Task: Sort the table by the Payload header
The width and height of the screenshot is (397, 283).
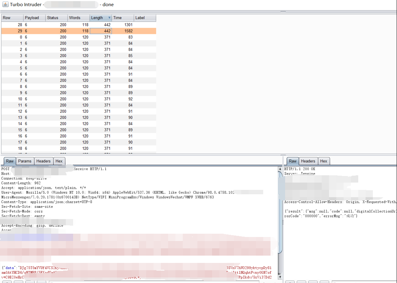Action: pyautogui.click(x=34, y=18)
